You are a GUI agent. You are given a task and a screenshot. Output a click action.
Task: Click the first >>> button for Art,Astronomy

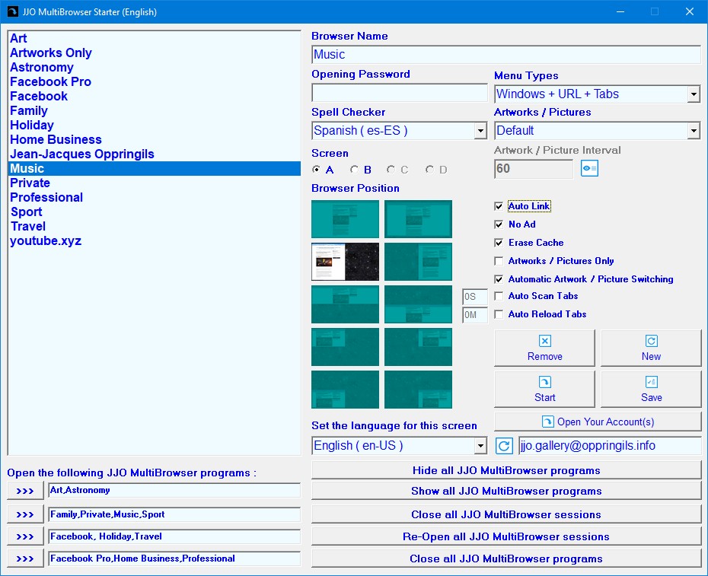(x=25, y=491)
